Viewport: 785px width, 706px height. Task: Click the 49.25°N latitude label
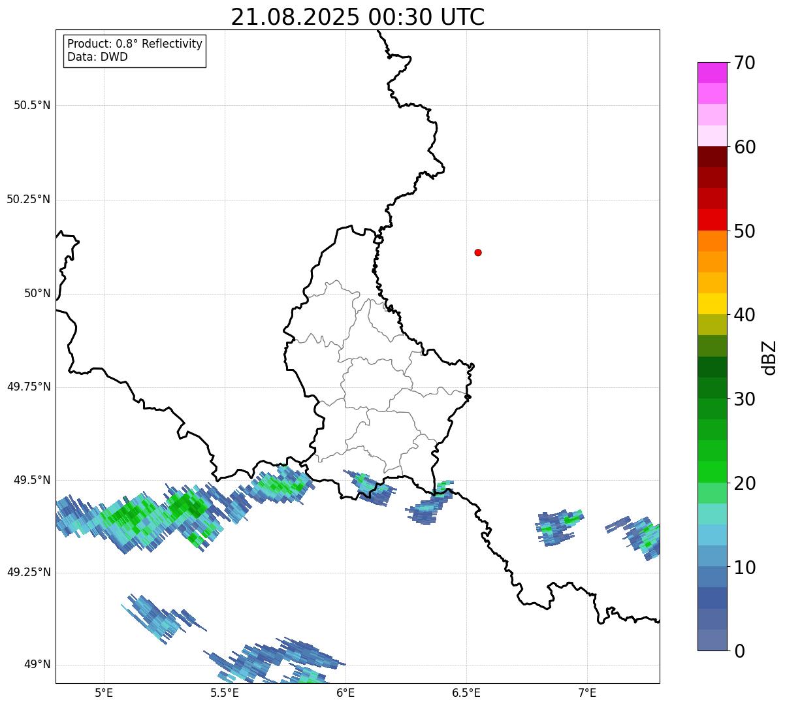click(x=28, y=572)
